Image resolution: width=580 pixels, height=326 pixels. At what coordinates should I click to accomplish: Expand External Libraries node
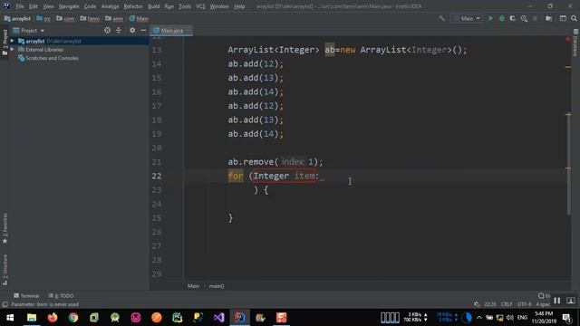coord(12,50)
